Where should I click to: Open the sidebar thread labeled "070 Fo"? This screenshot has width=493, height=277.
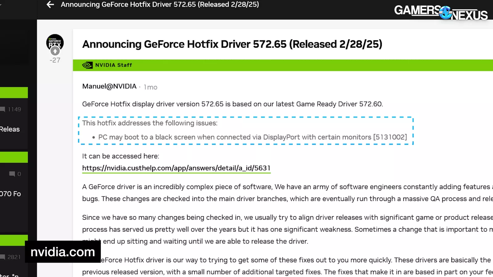point(10,194)
